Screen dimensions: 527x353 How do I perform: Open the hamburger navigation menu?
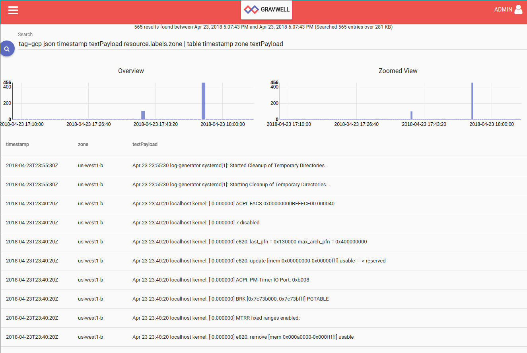click(13, 10)
